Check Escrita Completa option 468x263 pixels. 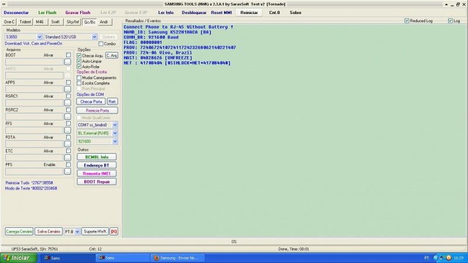79,83
